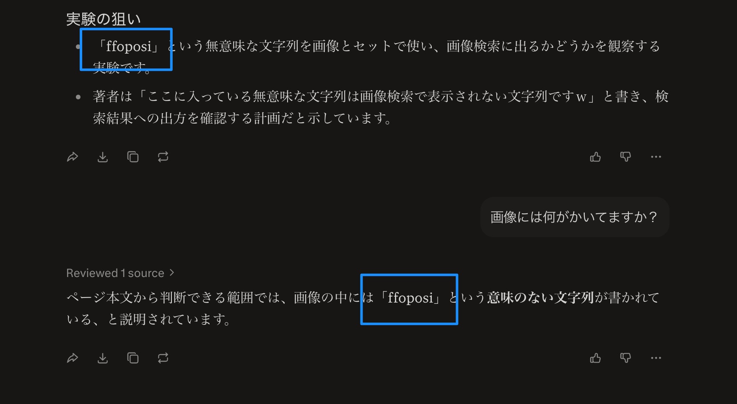Click the highlighted 「ffoposi」 in the first bullet
737x404 pixels.
[128, 47]
